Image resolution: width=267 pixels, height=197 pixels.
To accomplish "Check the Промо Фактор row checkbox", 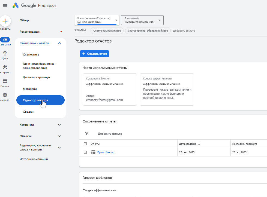I will 85,152.
